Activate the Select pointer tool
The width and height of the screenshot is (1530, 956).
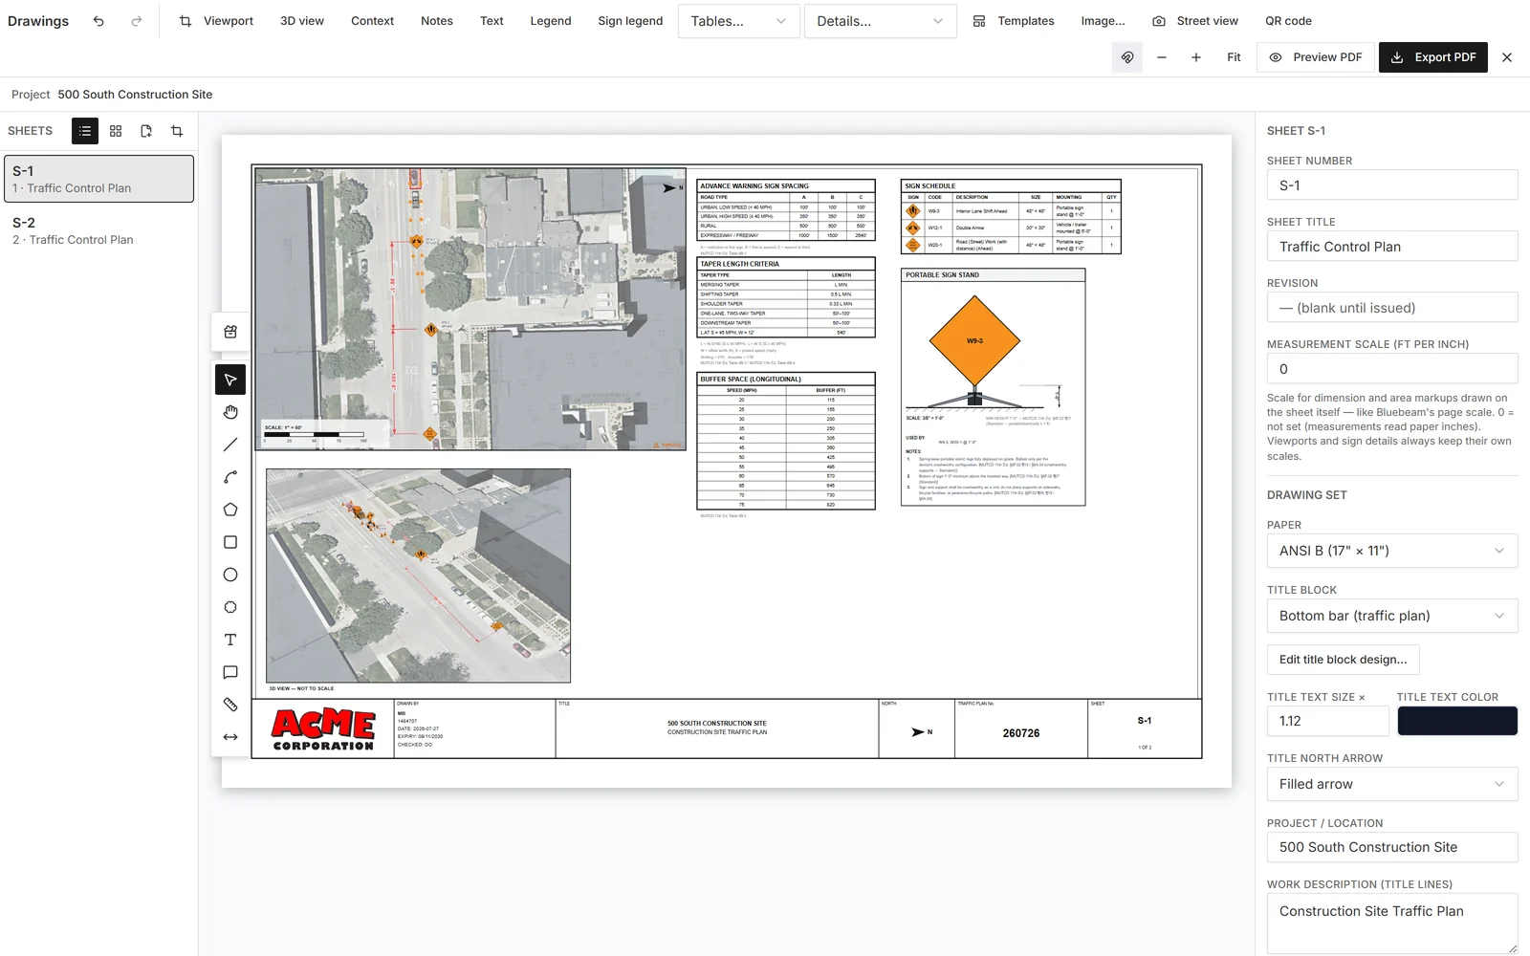point(230,380)
